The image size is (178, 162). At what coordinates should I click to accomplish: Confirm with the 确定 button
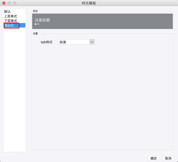pos(154,158)
